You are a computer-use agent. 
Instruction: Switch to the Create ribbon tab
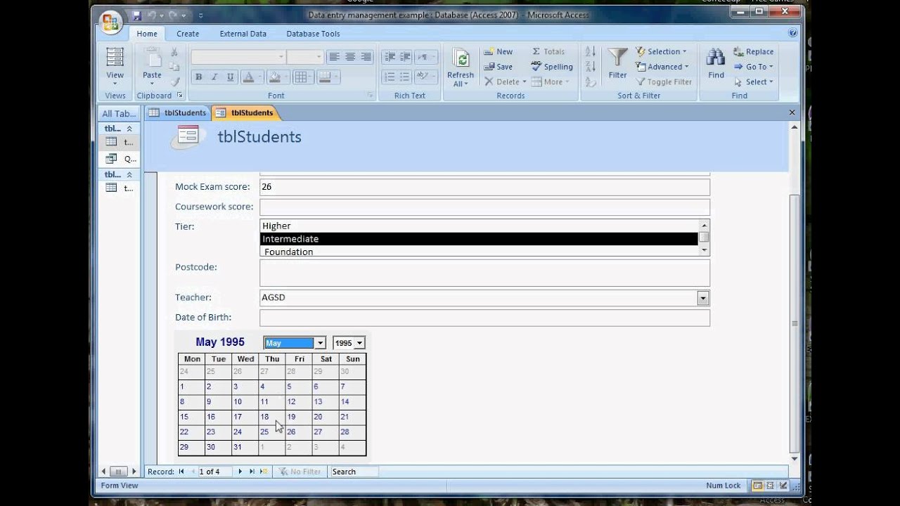click(x=188, y=34)
